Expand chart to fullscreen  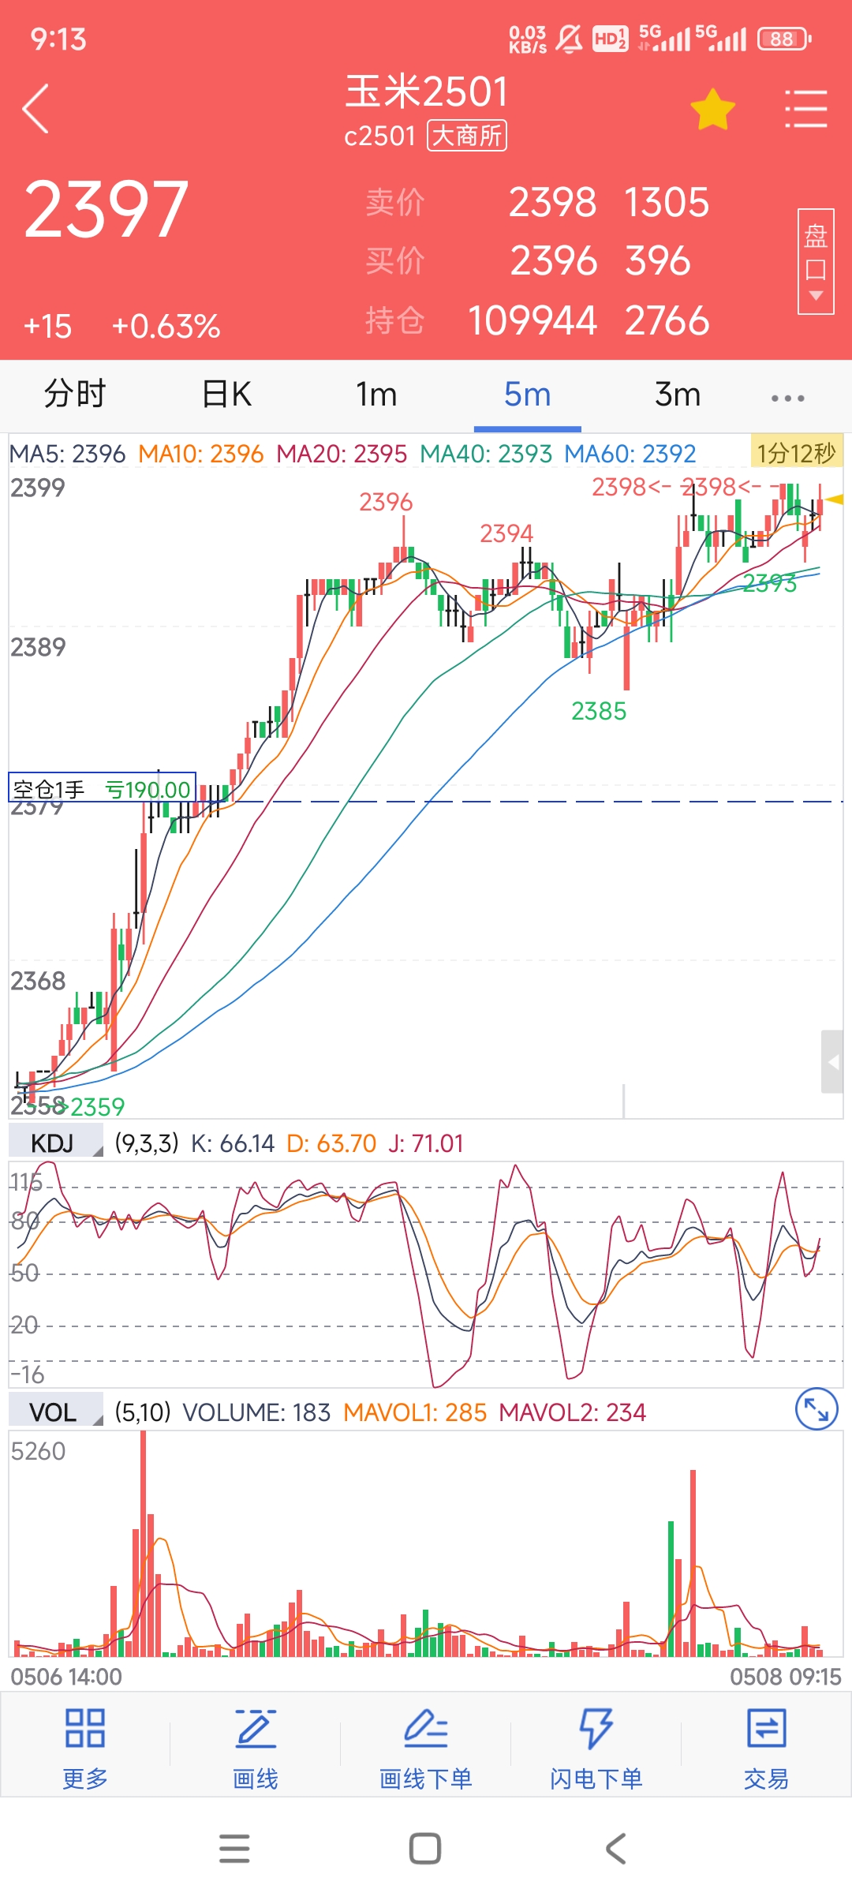(x=816, y=1409)
